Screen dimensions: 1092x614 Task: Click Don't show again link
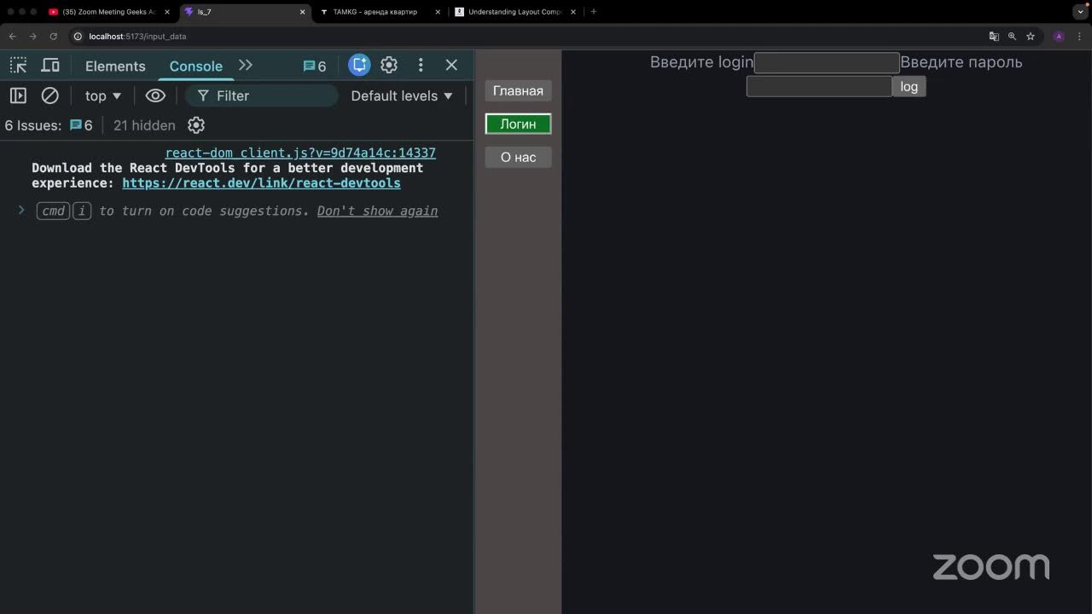(377, 211)
